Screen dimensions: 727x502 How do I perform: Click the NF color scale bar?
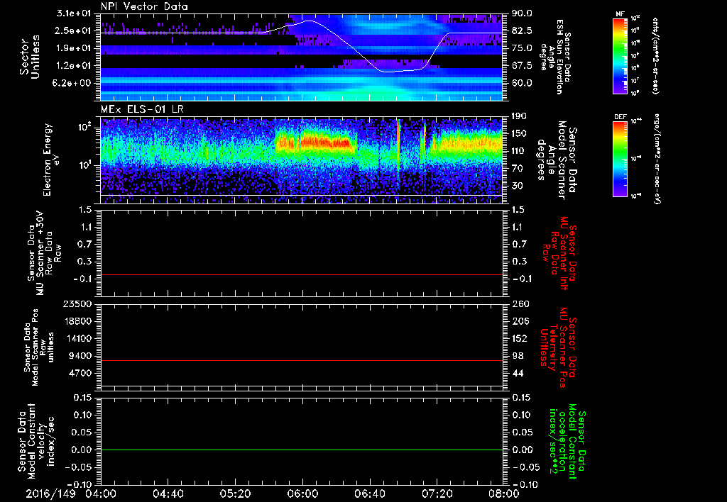click(x=621, y=55)
